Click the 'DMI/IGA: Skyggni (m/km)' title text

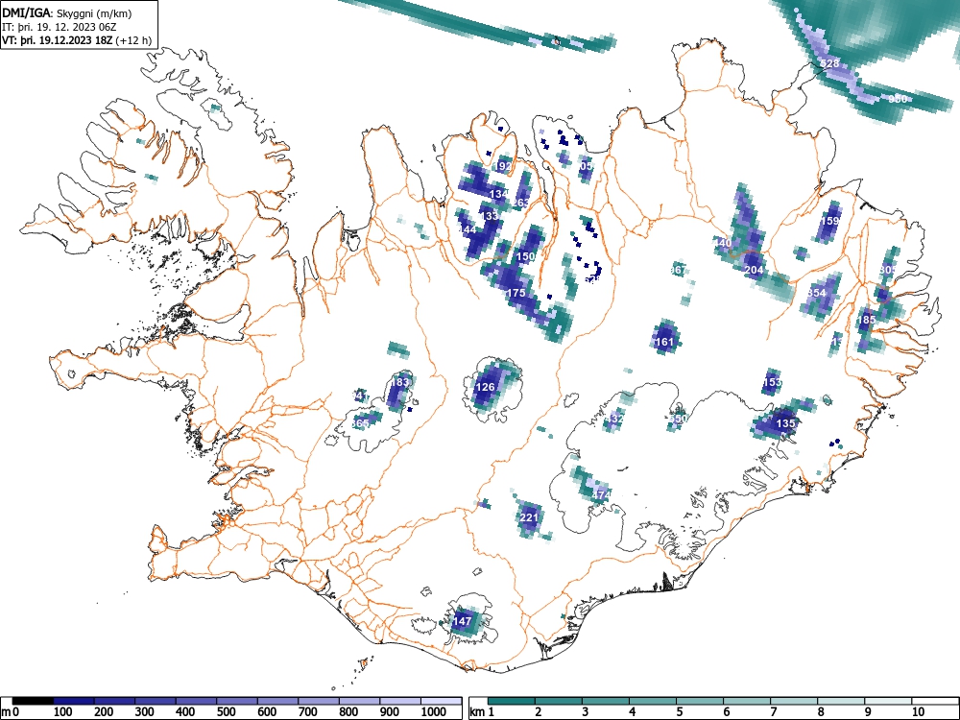(x=67, y=13)
